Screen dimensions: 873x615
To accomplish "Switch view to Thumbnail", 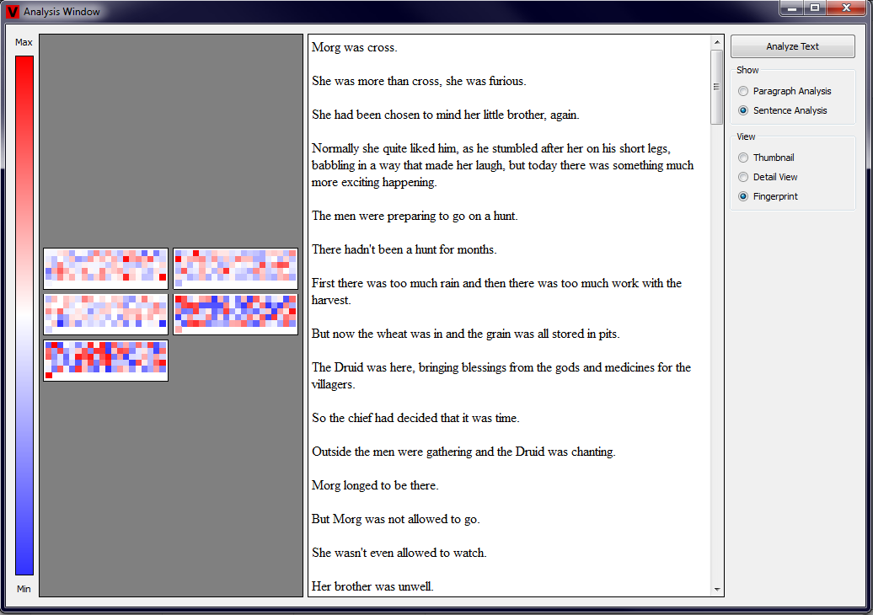I will pyautogui.click(x=742, y=158).
